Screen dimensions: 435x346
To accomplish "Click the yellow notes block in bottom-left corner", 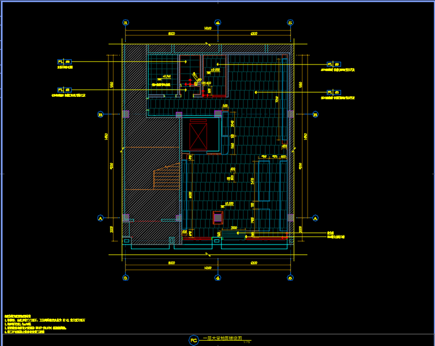I will click(44, 324).
